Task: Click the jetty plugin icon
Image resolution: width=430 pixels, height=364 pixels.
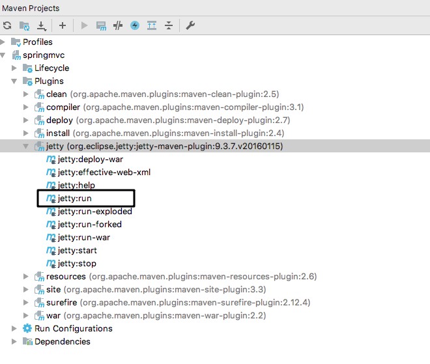Action: [x=39, y=147]
